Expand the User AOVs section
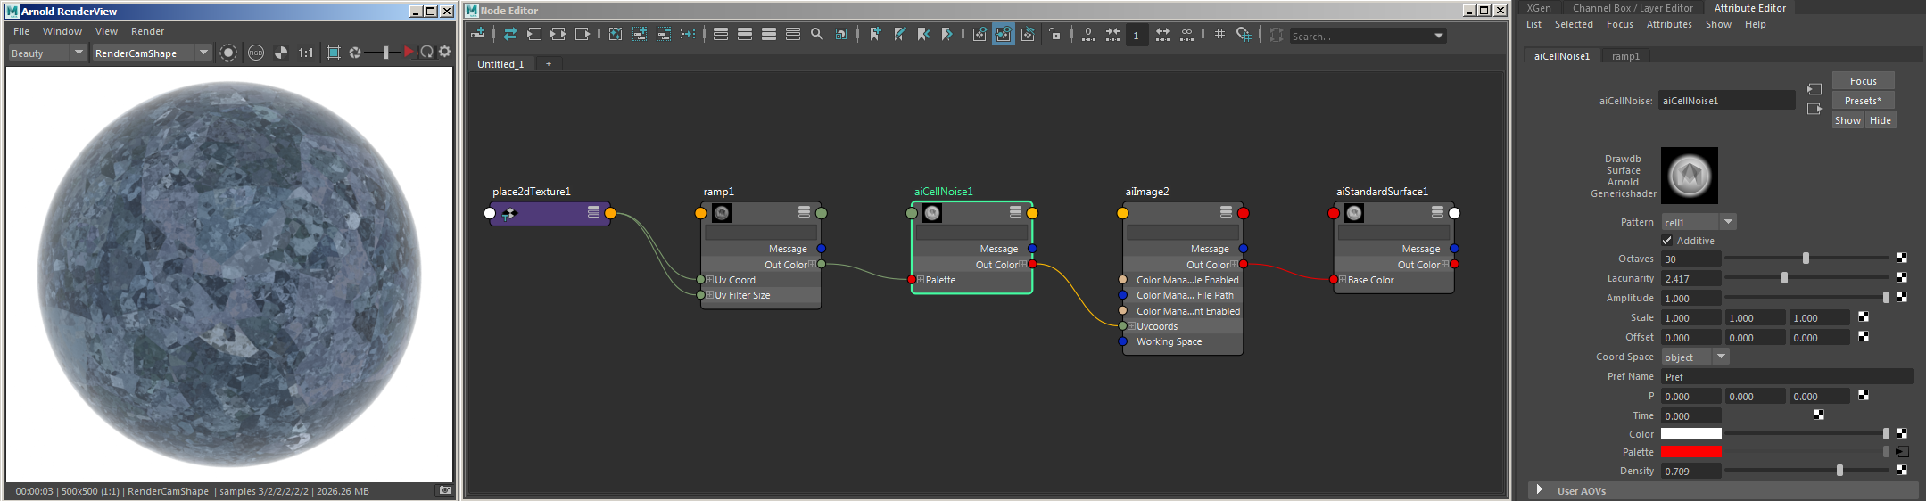This screenshot has width=1926, height=501. click(1540, 490)
